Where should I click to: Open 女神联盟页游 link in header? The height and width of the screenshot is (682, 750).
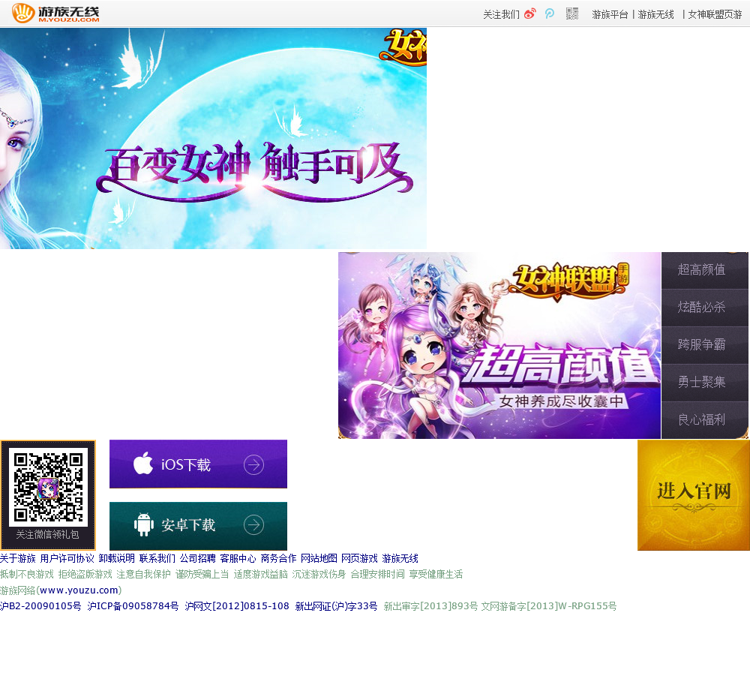715,14
